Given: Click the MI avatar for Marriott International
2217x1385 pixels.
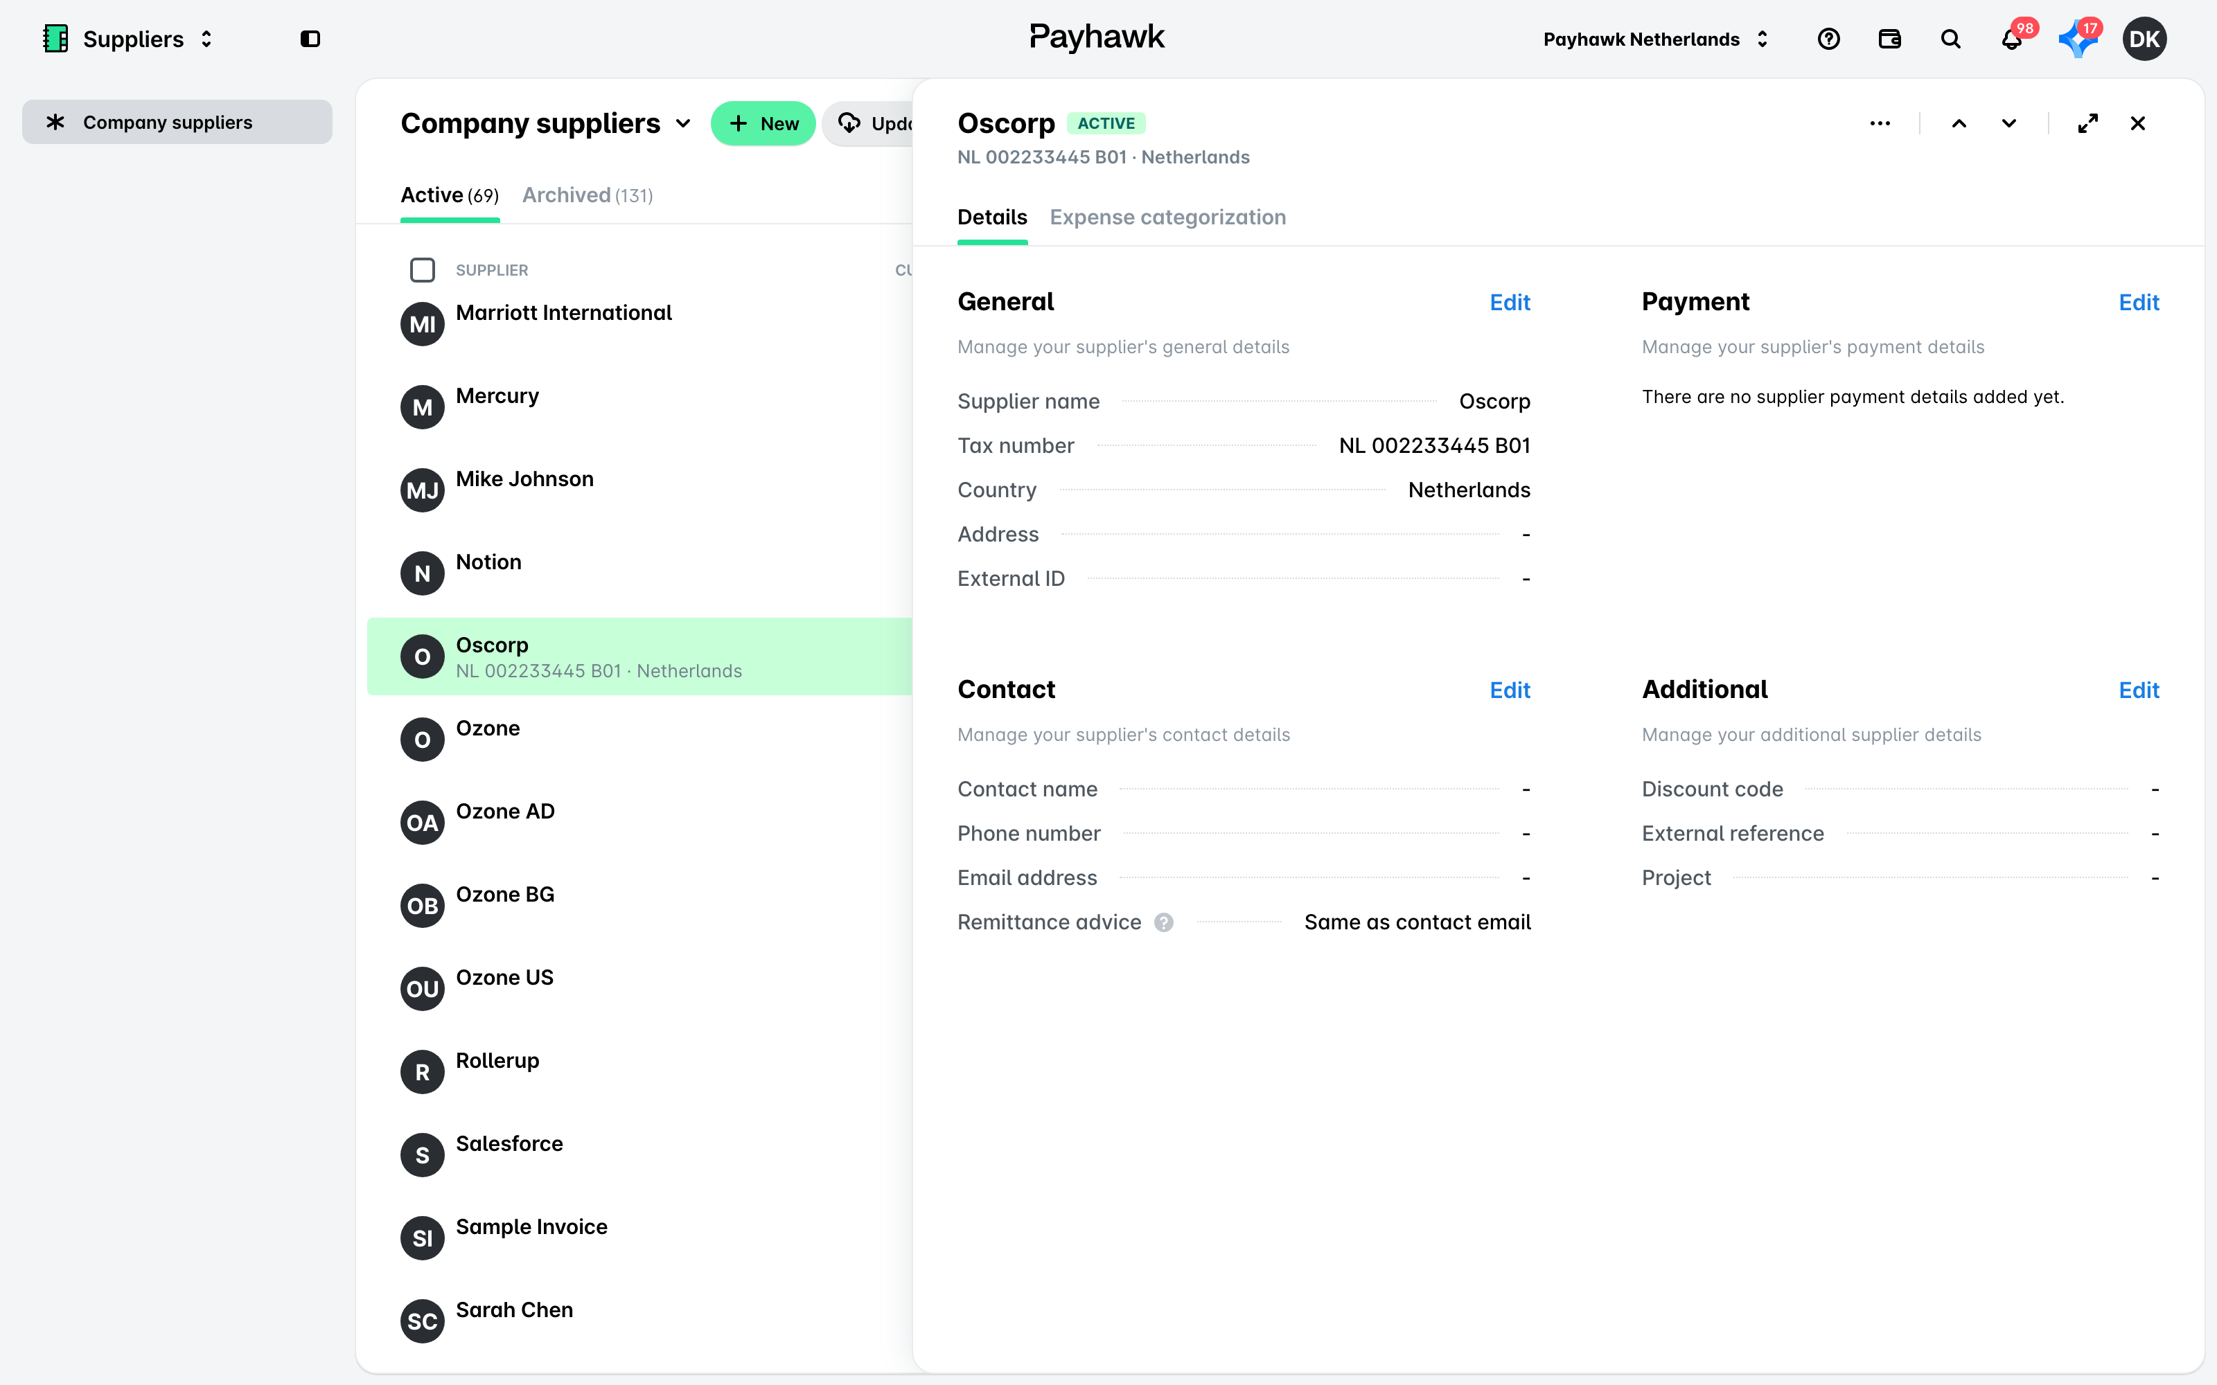Looking at the screenshot, I should tap(423, 324).
